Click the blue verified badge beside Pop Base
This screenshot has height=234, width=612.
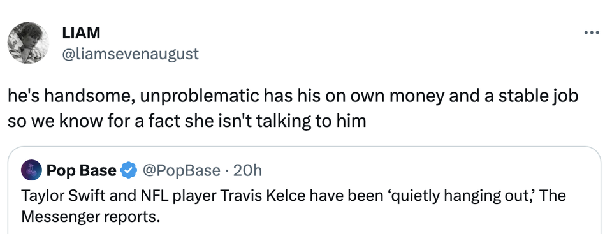[x=128, y=171]
